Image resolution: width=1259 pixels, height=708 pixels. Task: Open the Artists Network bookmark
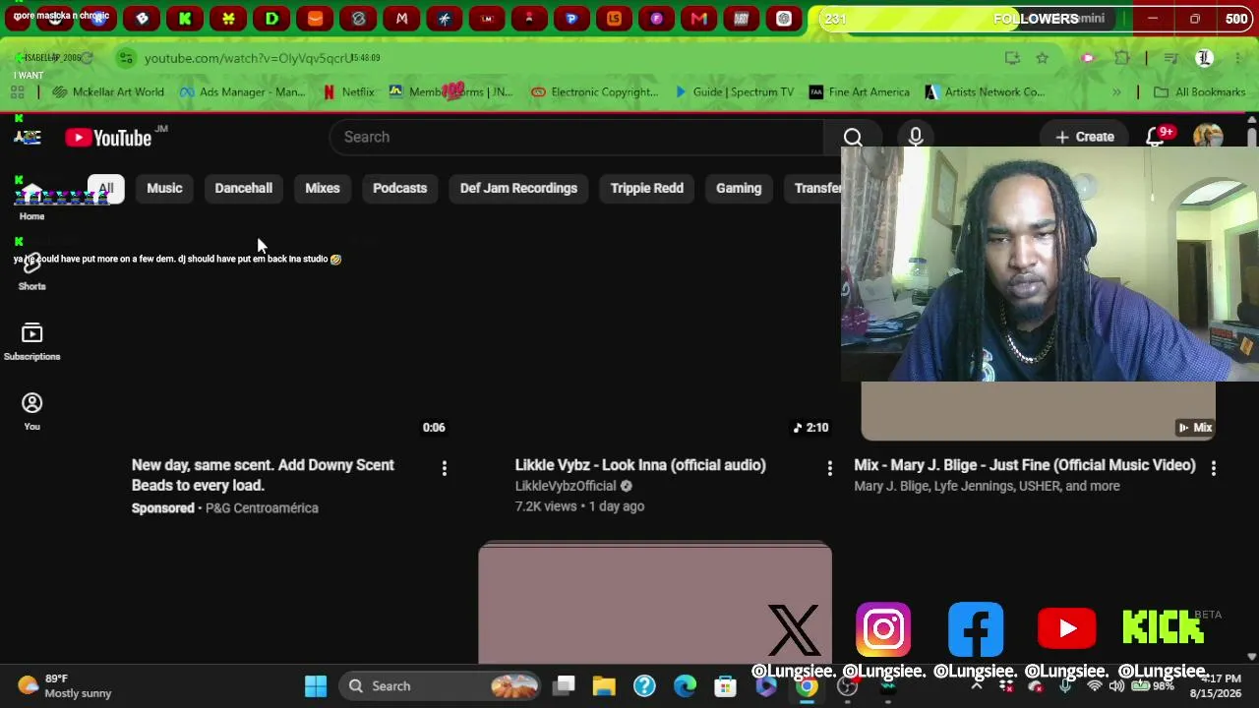(986, 92)
